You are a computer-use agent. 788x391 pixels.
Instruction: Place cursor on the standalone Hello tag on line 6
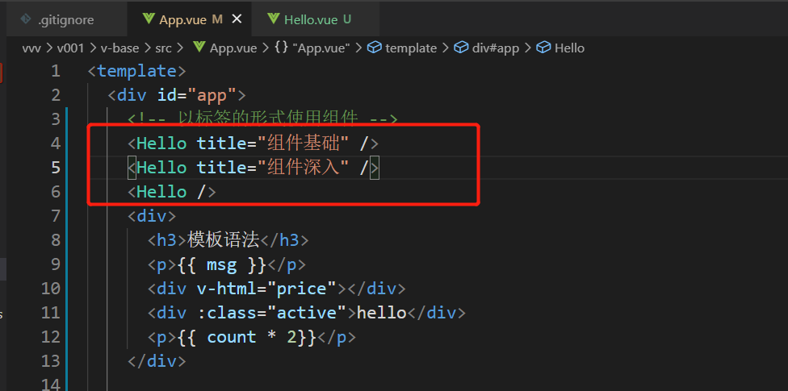pyautogui.click(x=171, y=192)
